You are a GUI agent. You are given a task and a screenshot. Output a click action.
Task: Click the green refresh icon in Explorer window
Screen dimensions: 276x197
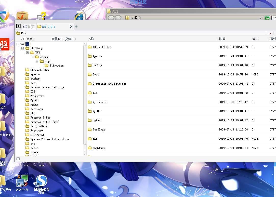[x=267, y=18]
